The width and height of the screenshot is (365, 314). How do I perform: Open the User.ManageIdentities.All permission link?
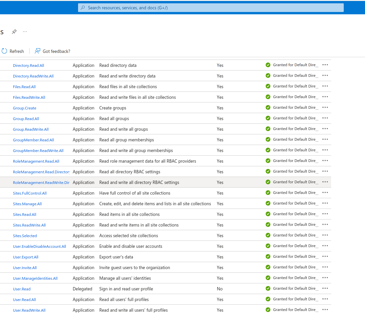pyautogui.click(x=35, y=278)
